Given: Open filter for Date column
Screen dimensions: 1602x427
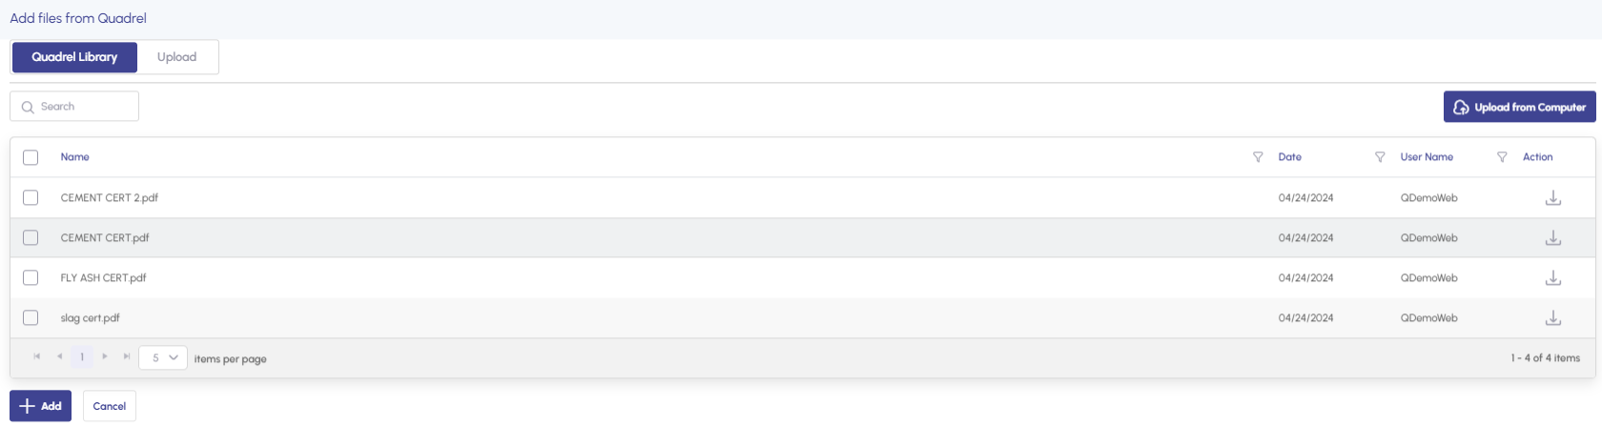Looking at the screenshot, I should (1380, 157).
